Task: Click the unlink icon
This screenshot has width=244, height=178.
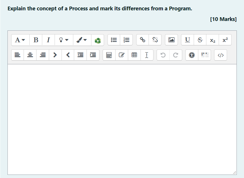Action: click(x=155, y=40)
